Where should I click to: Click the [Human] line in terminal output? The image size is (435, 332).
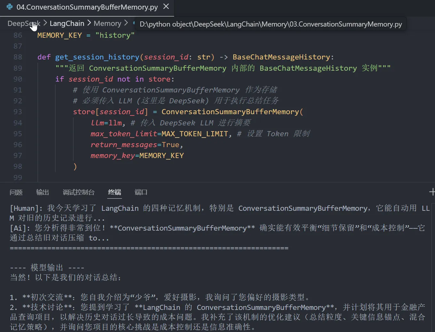click(x=220, y=213)
